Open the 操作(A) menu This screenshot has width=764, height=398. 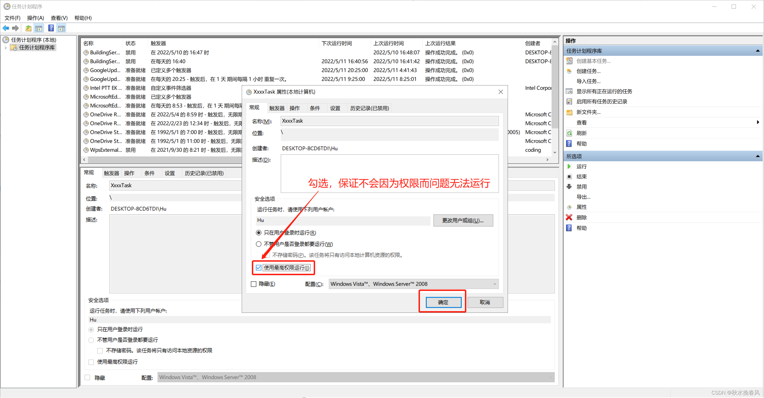pos(36,18)
